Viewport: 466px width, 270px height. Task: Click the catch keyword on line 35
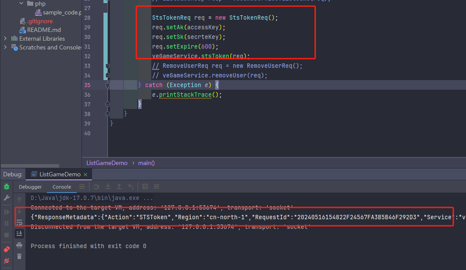click(x=153, y=85)
